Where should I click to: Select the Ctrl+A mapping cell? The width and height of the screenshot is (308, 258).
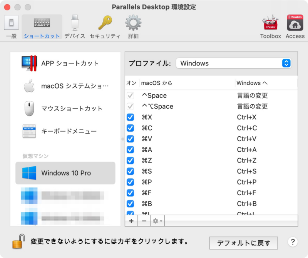click(x=247, y=150)
